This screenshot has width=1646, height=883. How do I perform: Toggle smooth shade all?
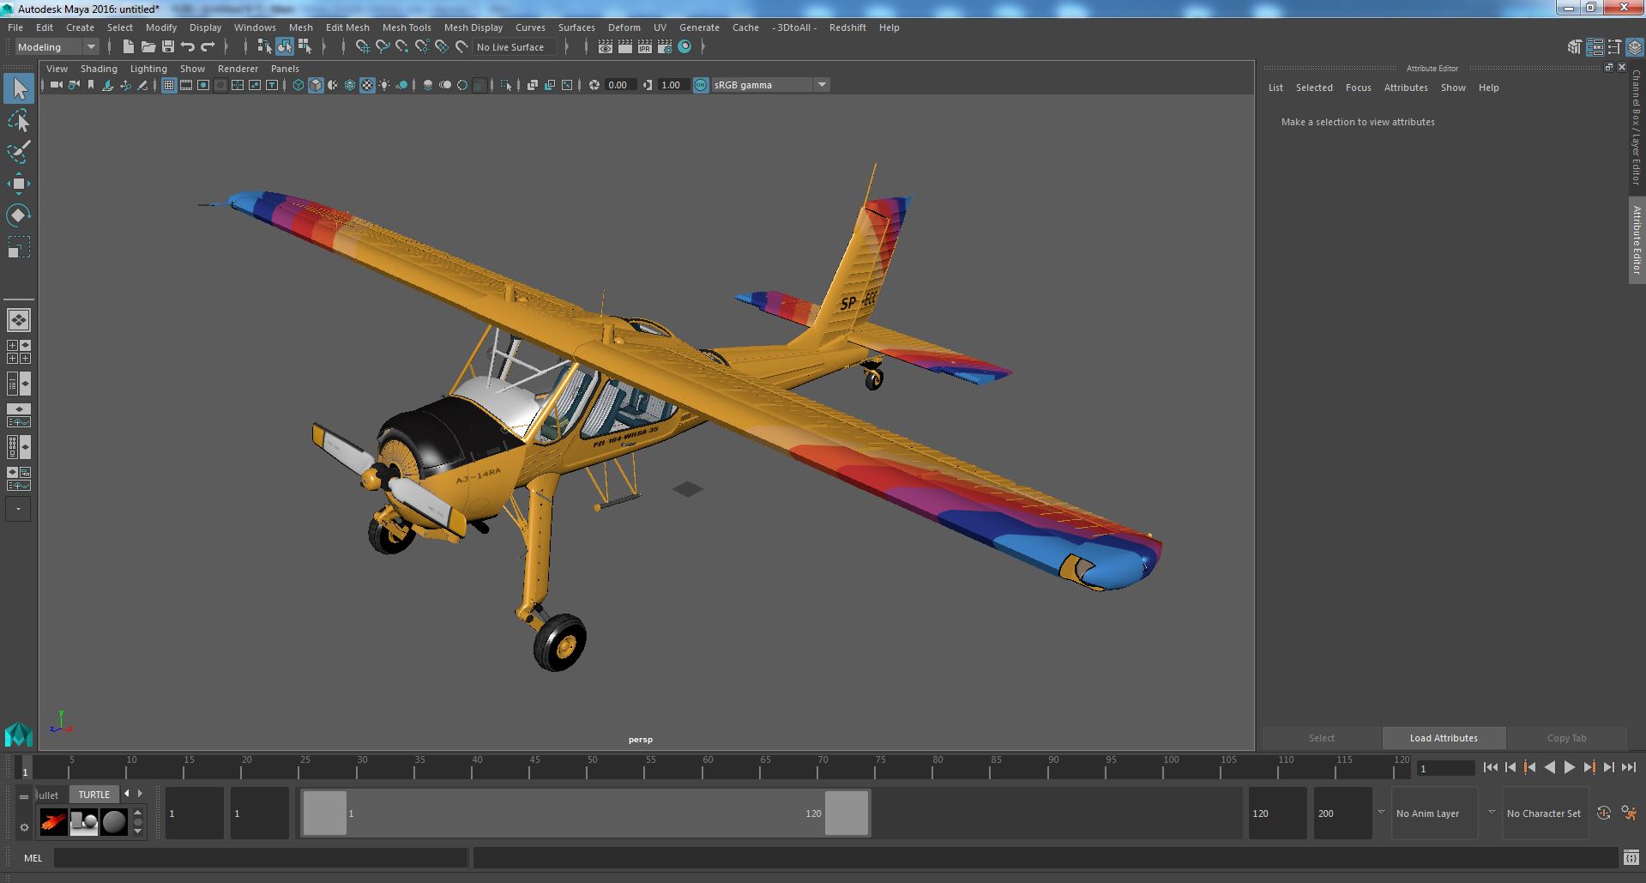pyautogui.click(x=316, y=85)
